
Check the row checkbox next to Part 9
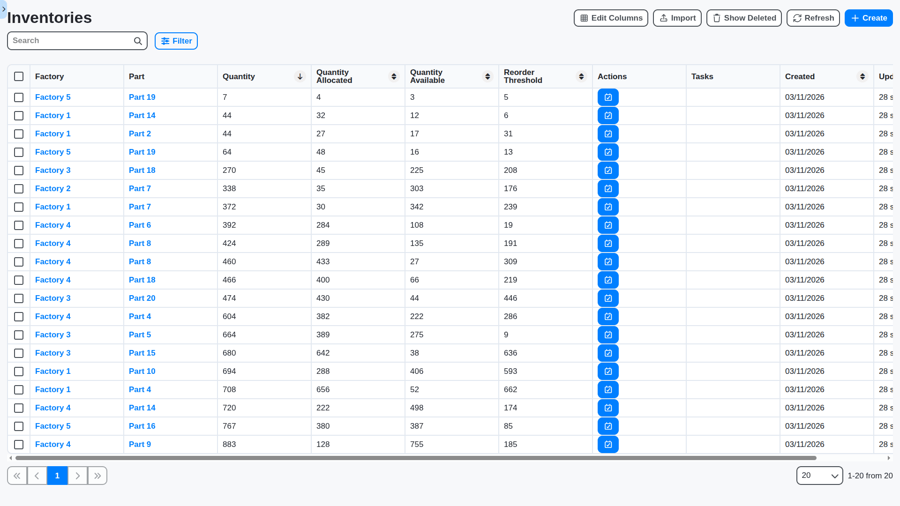[x=19, y=444]
